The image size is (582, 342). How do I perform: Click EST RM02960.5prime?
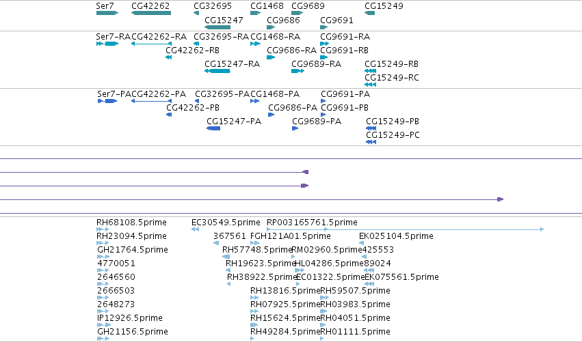[x=293, y=257]
